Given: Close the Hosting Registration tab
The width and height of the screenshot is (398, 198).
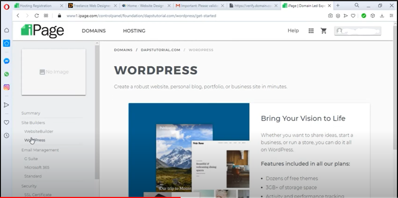Looking at the screenshot, I should click(x=62, y=6).
